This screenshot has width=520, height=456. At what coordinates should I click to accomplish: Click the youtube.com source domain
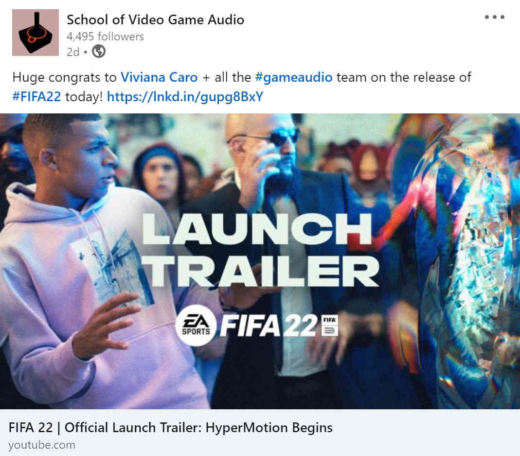pyautogui.click(x=42, y=445)
